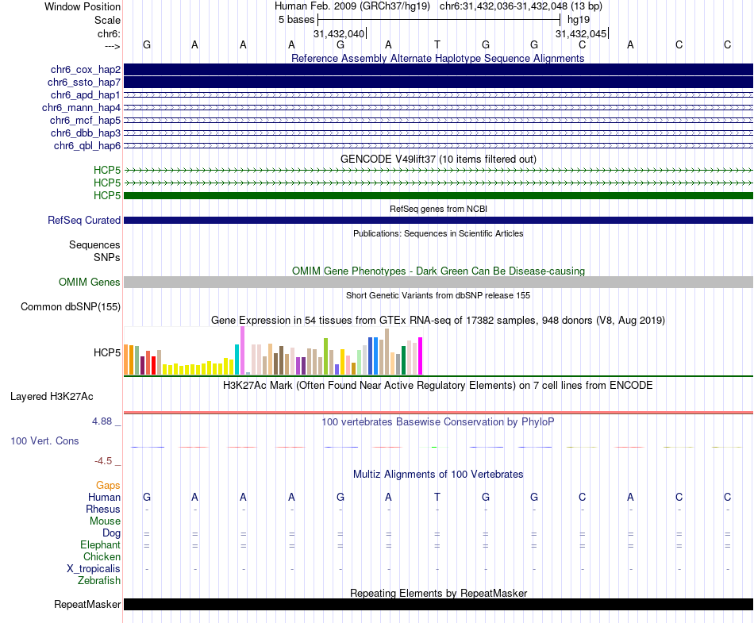Click the 5 bases scale bar

439,20
